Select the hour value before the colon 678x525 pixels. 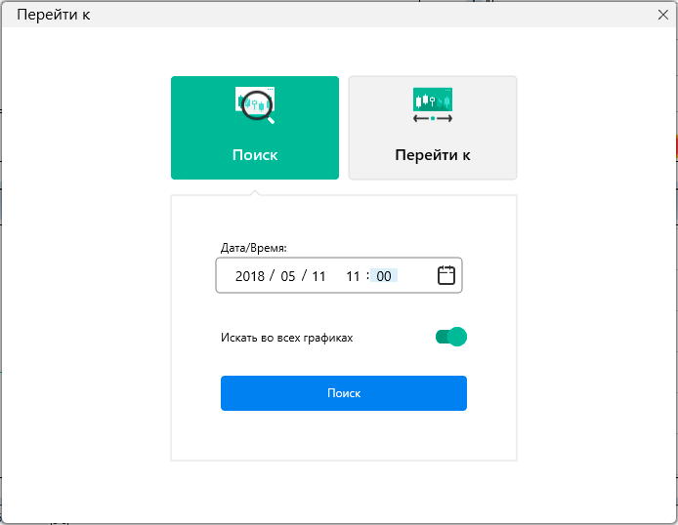(x=353, y=276)
